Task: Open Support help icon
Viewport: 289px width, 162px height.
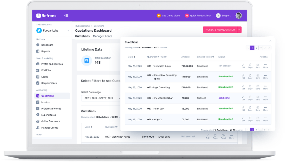Action: 218,16
